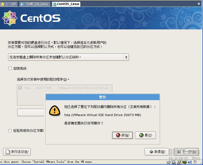203x165 pixels.
Task: Select the CentOS_Linux tab
Action: tap(66, 4)
